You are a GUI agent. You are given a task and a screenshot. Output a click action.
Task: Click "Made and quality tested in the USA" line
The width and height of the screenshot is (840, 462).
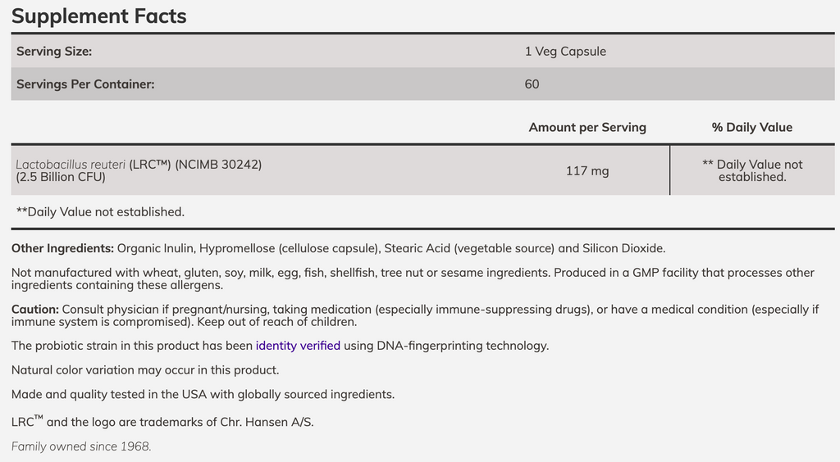(203, 394)
